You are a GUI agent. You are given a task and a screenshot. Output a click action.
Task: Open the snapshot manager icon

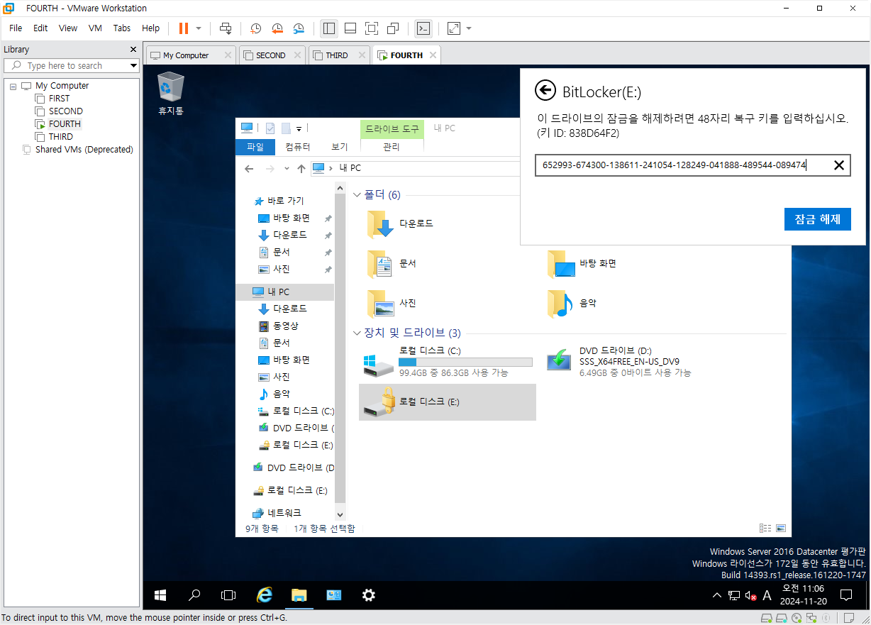(x=299, y=28)
